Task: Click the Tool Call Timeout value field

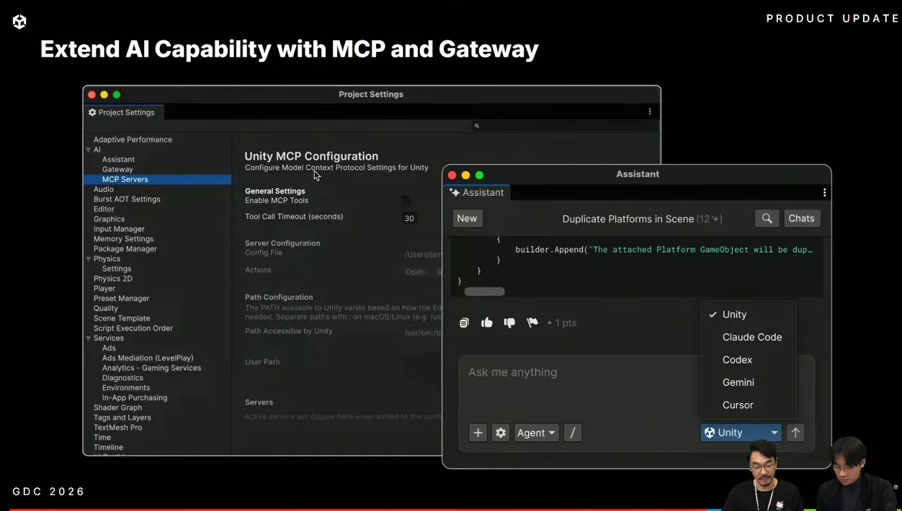Action: (409, 218)
